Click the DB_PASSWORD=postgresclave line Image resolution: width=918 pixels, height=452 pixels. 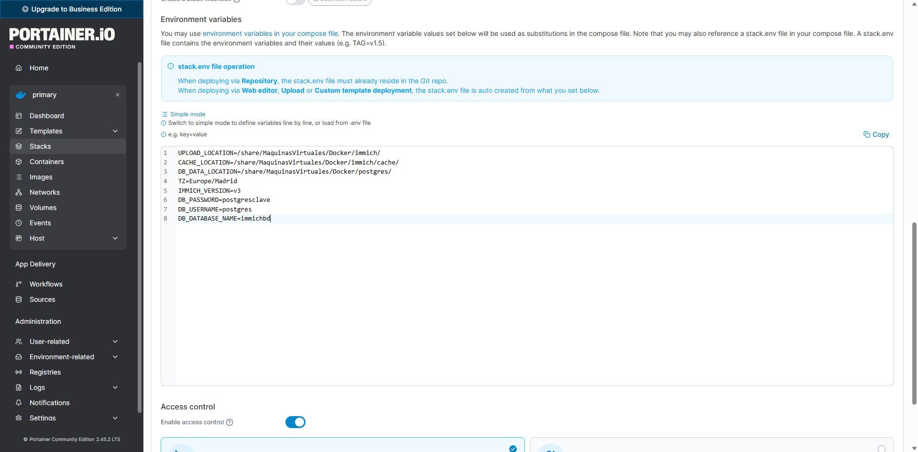224,200
